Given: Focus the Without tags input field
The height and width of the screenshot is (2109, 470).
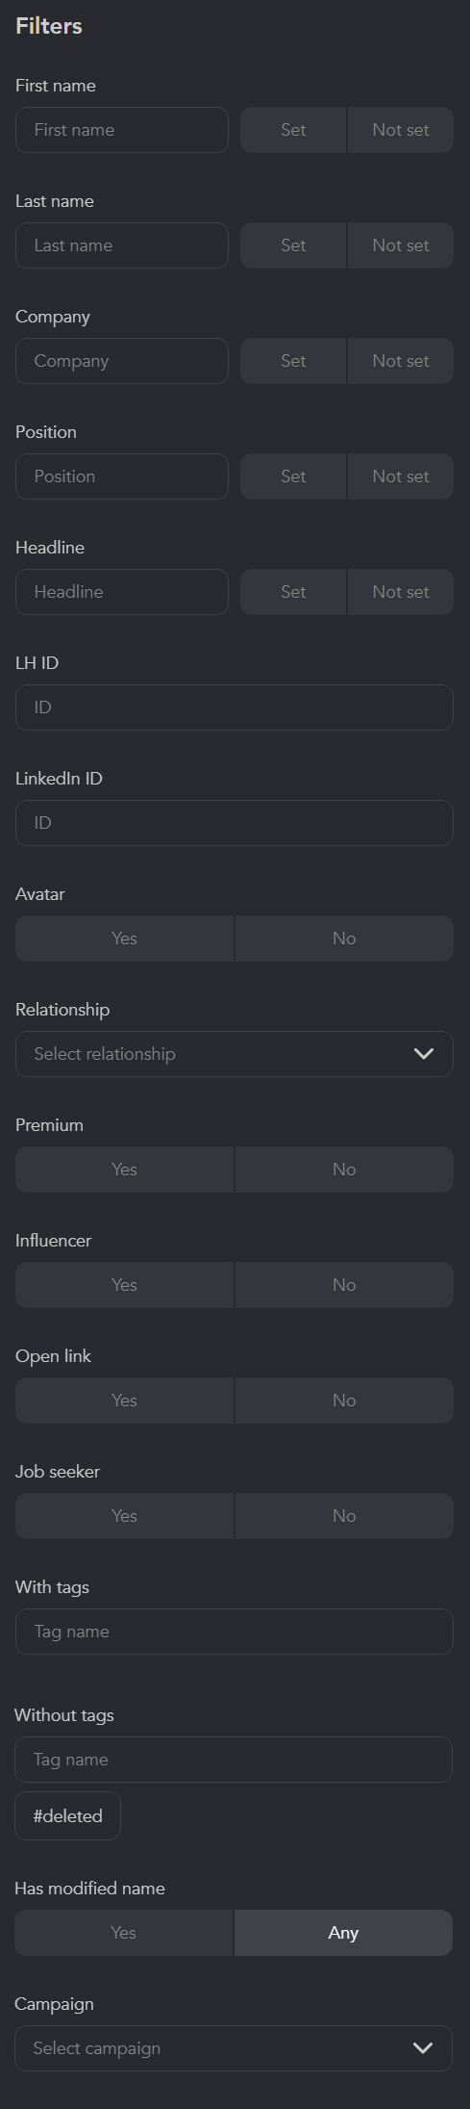Looking at the screenshot, I should [x=234, y=1760].
